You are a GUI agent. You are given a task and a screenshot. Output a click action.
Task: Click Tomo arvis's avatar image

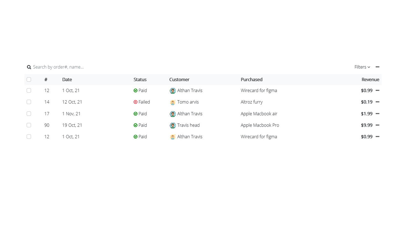point(172,102)
